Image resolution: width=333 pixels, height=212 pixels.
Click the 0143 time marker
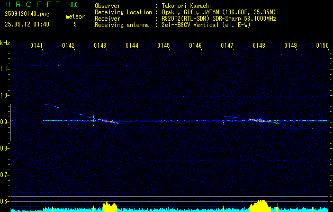pos(100,46)
